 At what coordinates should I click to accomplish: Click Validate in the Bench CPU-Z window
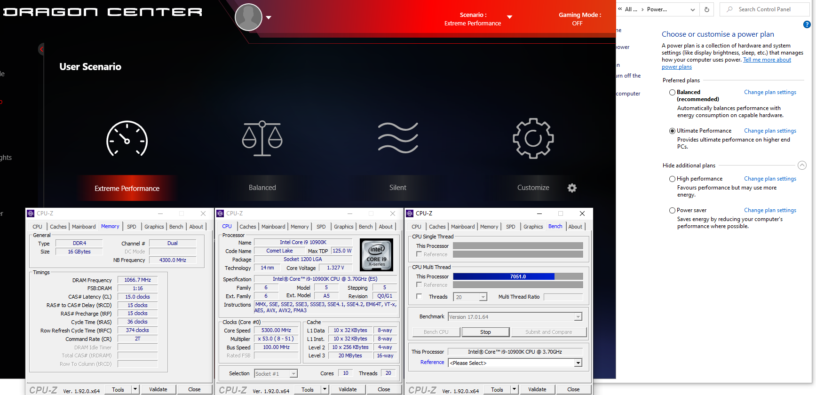pyautogui.click(x=537, y=389)
